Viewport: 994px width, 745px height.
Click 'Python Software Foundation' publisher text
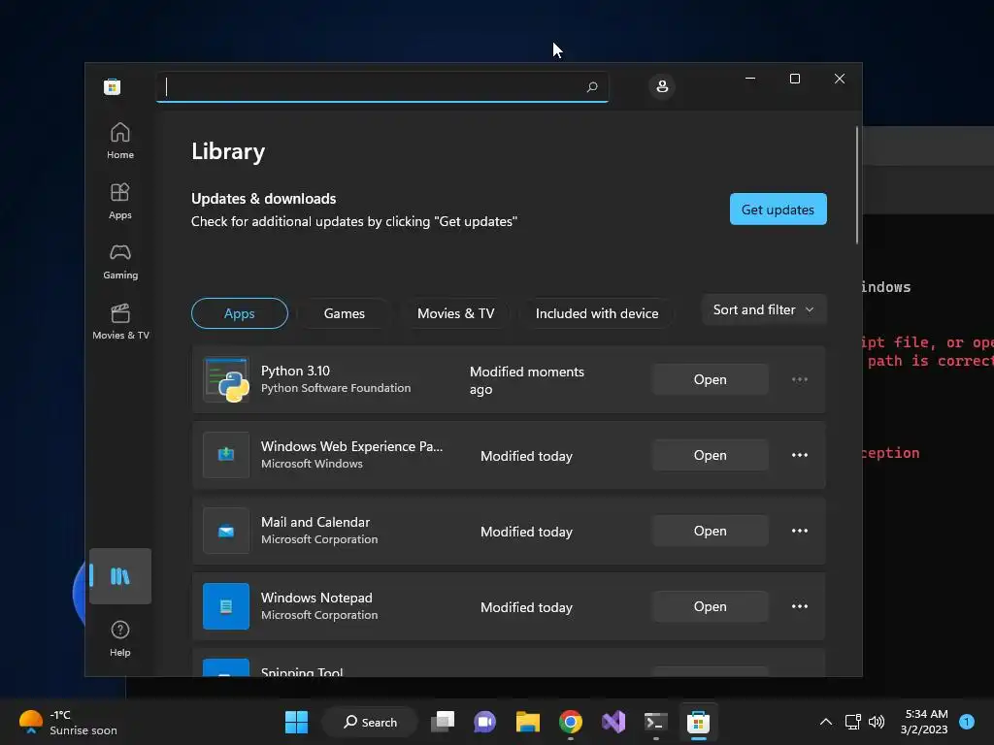336,388
